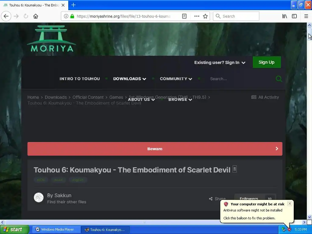This screenshot has width=312, height=234.
Task: Open Sakkun's avatar image
Action: 39,197
